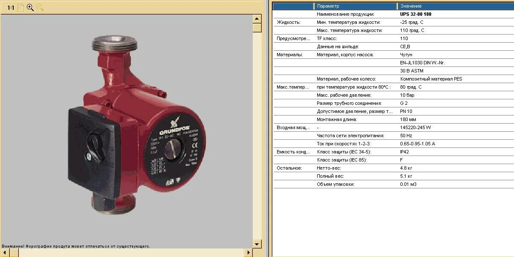Screen dimensions: 514x257
Task: Select the 145220-245 W value
Action: click(415, 127)
